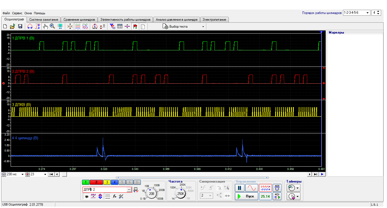Open the Окна menu
Screen dimensions: 387x208
pyautogui.click(x=28, y=13)
